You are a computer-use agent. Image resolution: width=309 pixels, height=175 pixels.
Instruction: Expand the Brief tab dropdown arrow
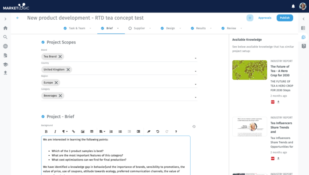[118, 29]
